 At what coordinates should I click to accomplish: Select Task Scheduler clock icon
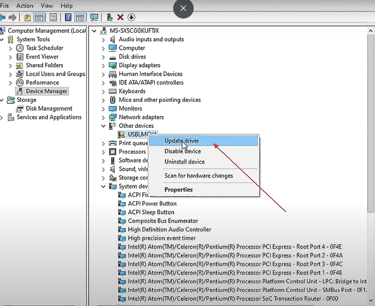(20, 48)
